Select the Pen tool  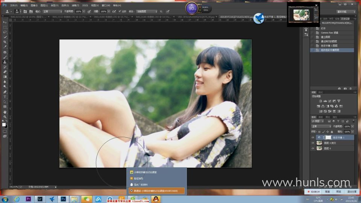[5, 92]
